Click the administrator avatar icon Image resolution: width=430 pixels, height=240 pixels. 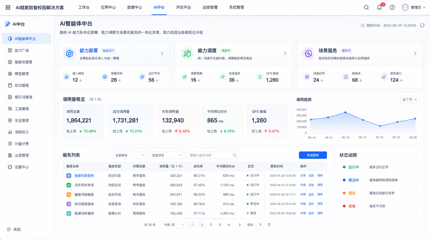tap(405, 7)
